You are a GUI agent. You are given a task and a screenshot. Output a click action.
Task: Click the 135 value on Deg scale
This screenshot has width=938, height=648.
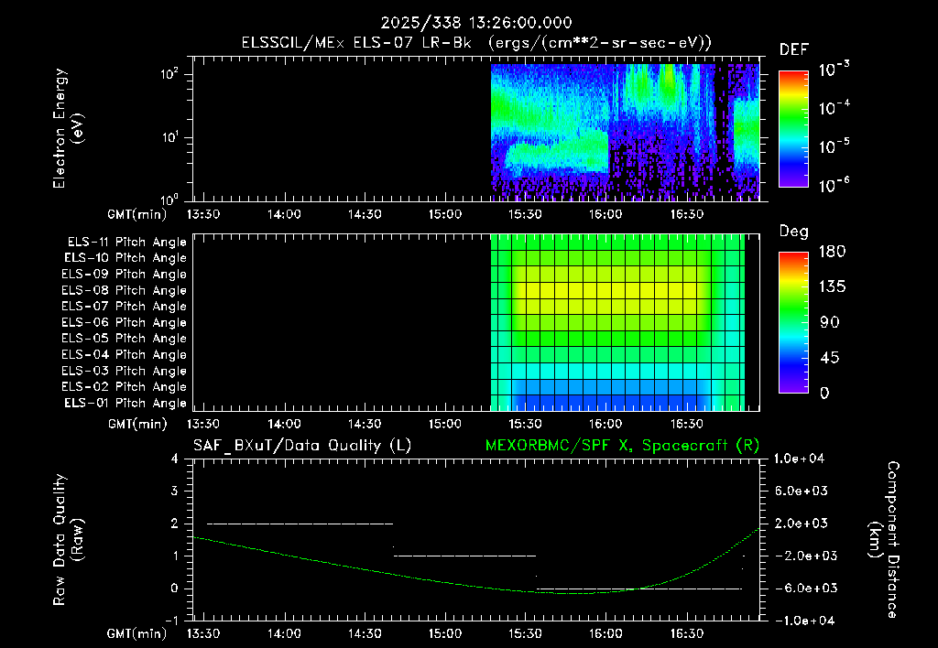(x=832, y=286)
